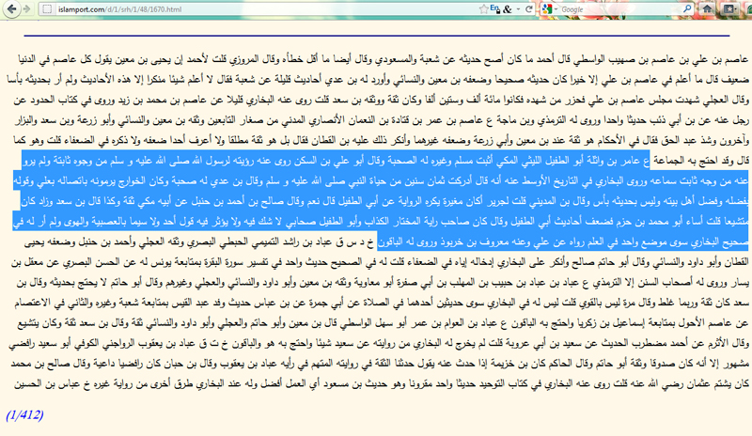Go back to the previous page
Viewport: 752px width, 436px height.
click(11, 8)
